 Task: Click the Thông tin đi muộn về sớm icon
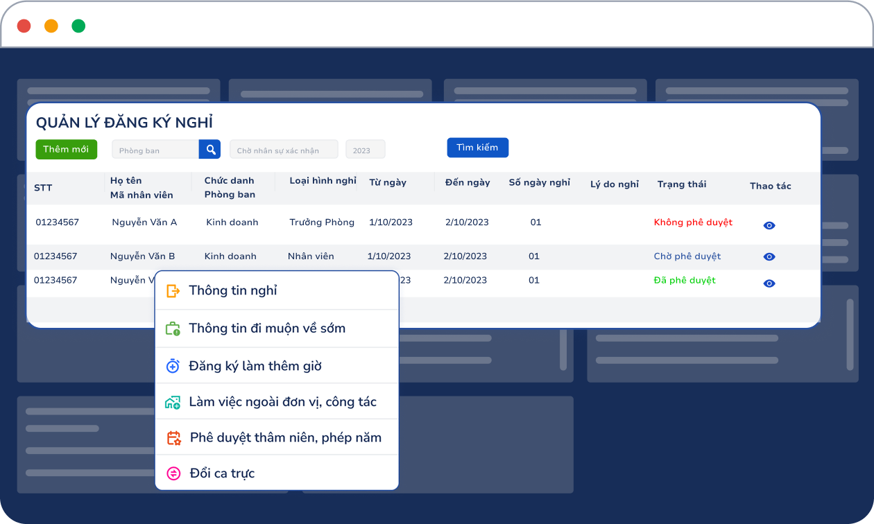point(173,329)
